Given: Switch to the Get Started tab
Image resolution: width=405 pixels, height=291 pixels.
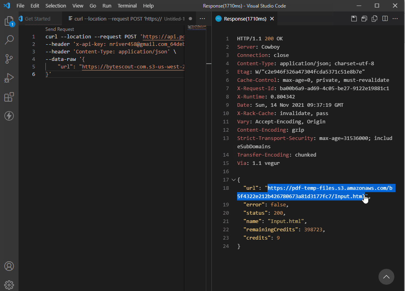Looking at the screenshot, I should coord(37,19).
